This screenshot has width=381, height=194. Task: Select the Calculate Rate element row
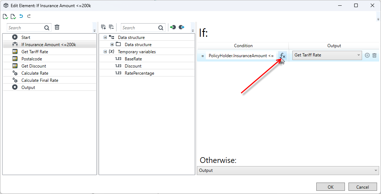click(x=49, y=73)
